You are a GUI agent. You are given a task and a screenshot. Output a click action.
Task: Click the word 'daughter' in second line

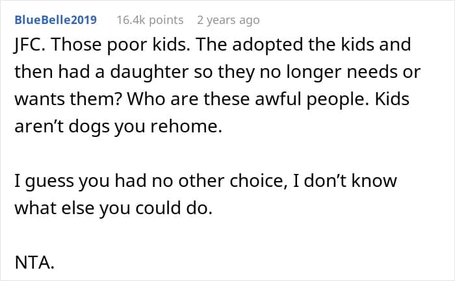click(149, 72)
